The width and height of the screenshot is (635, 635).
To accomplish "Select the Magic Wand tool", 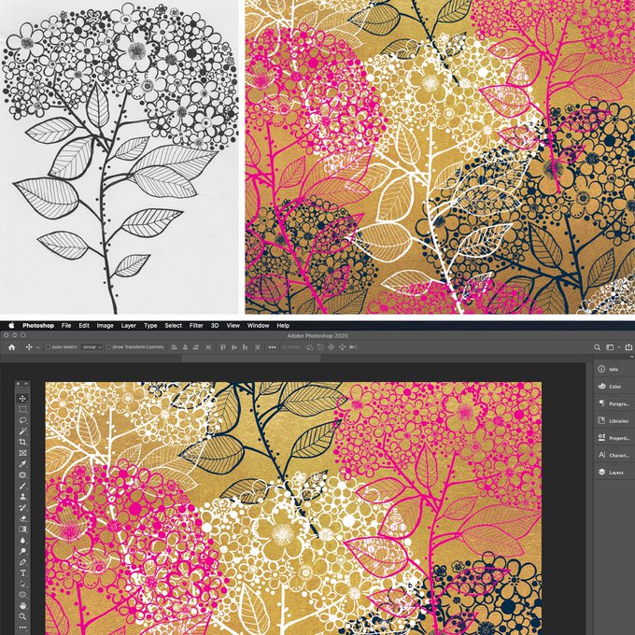I will [22, 431].
